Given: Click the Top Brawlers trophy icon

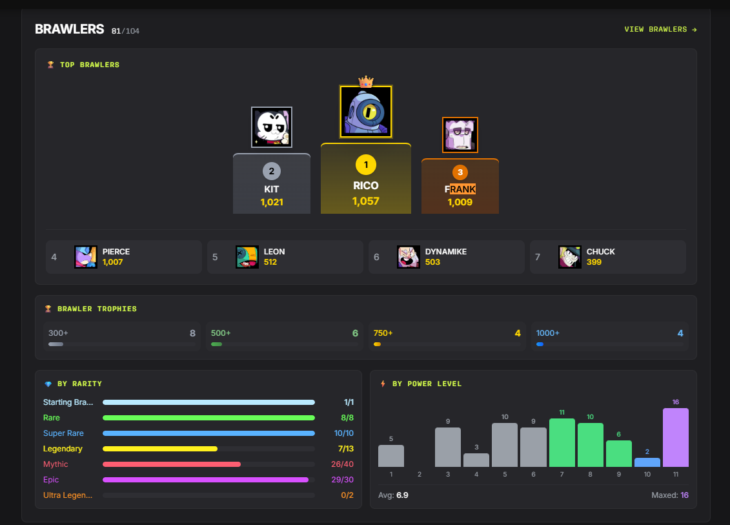Looking at the screenshot, I should point(51,65).
